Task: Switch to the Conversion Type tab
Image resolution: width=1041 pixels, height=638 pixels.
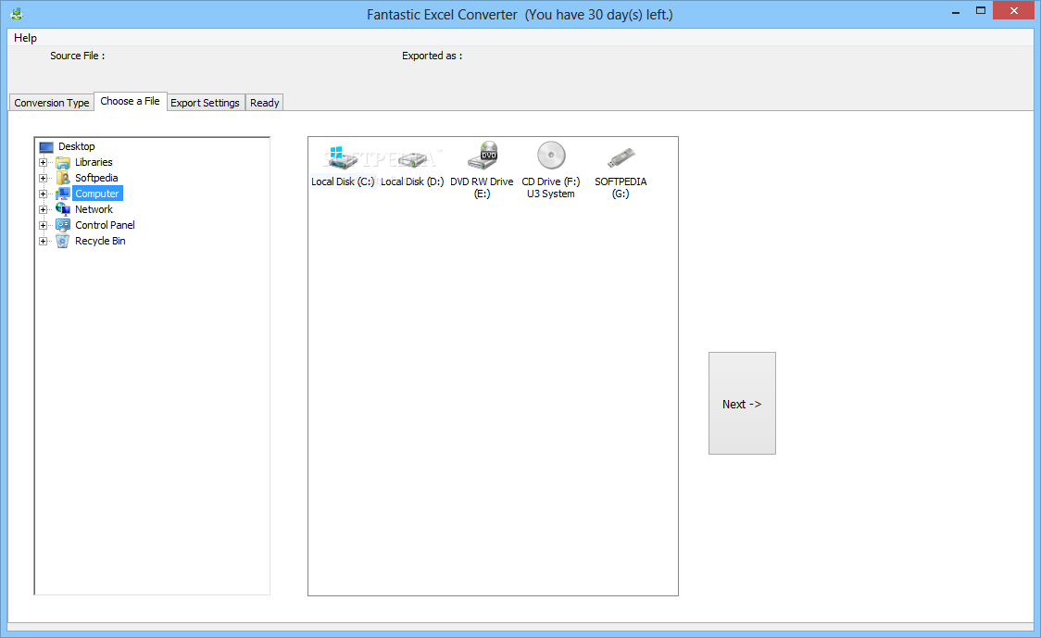Action: 52,103
